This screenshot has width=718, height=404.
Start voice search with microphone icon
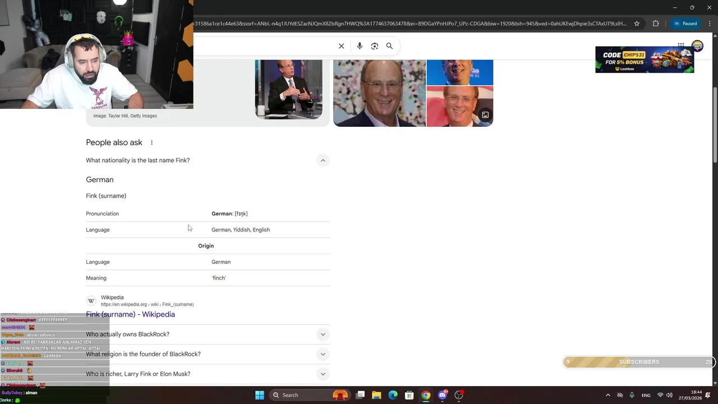tap(360, 46)
